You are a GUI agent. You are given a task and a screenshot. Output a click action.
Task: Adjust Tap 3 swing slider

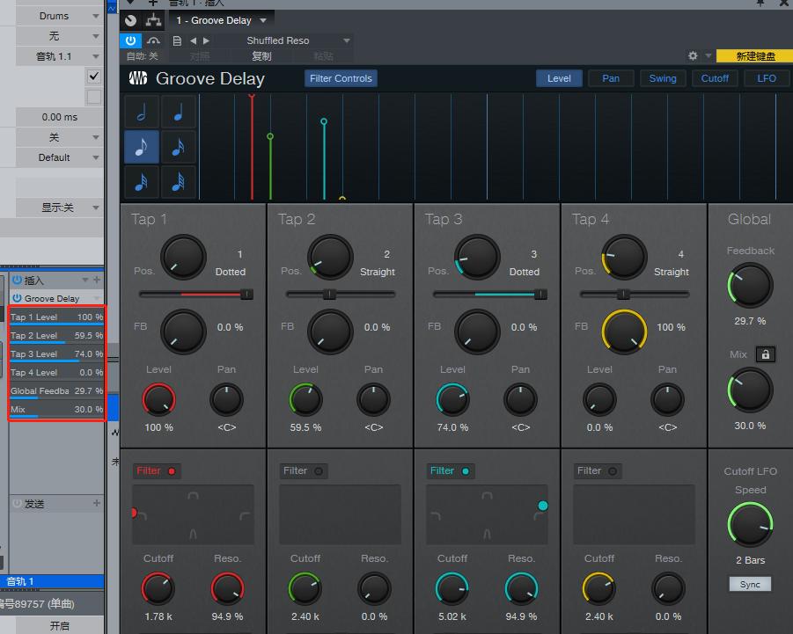(x=490, y=294)
